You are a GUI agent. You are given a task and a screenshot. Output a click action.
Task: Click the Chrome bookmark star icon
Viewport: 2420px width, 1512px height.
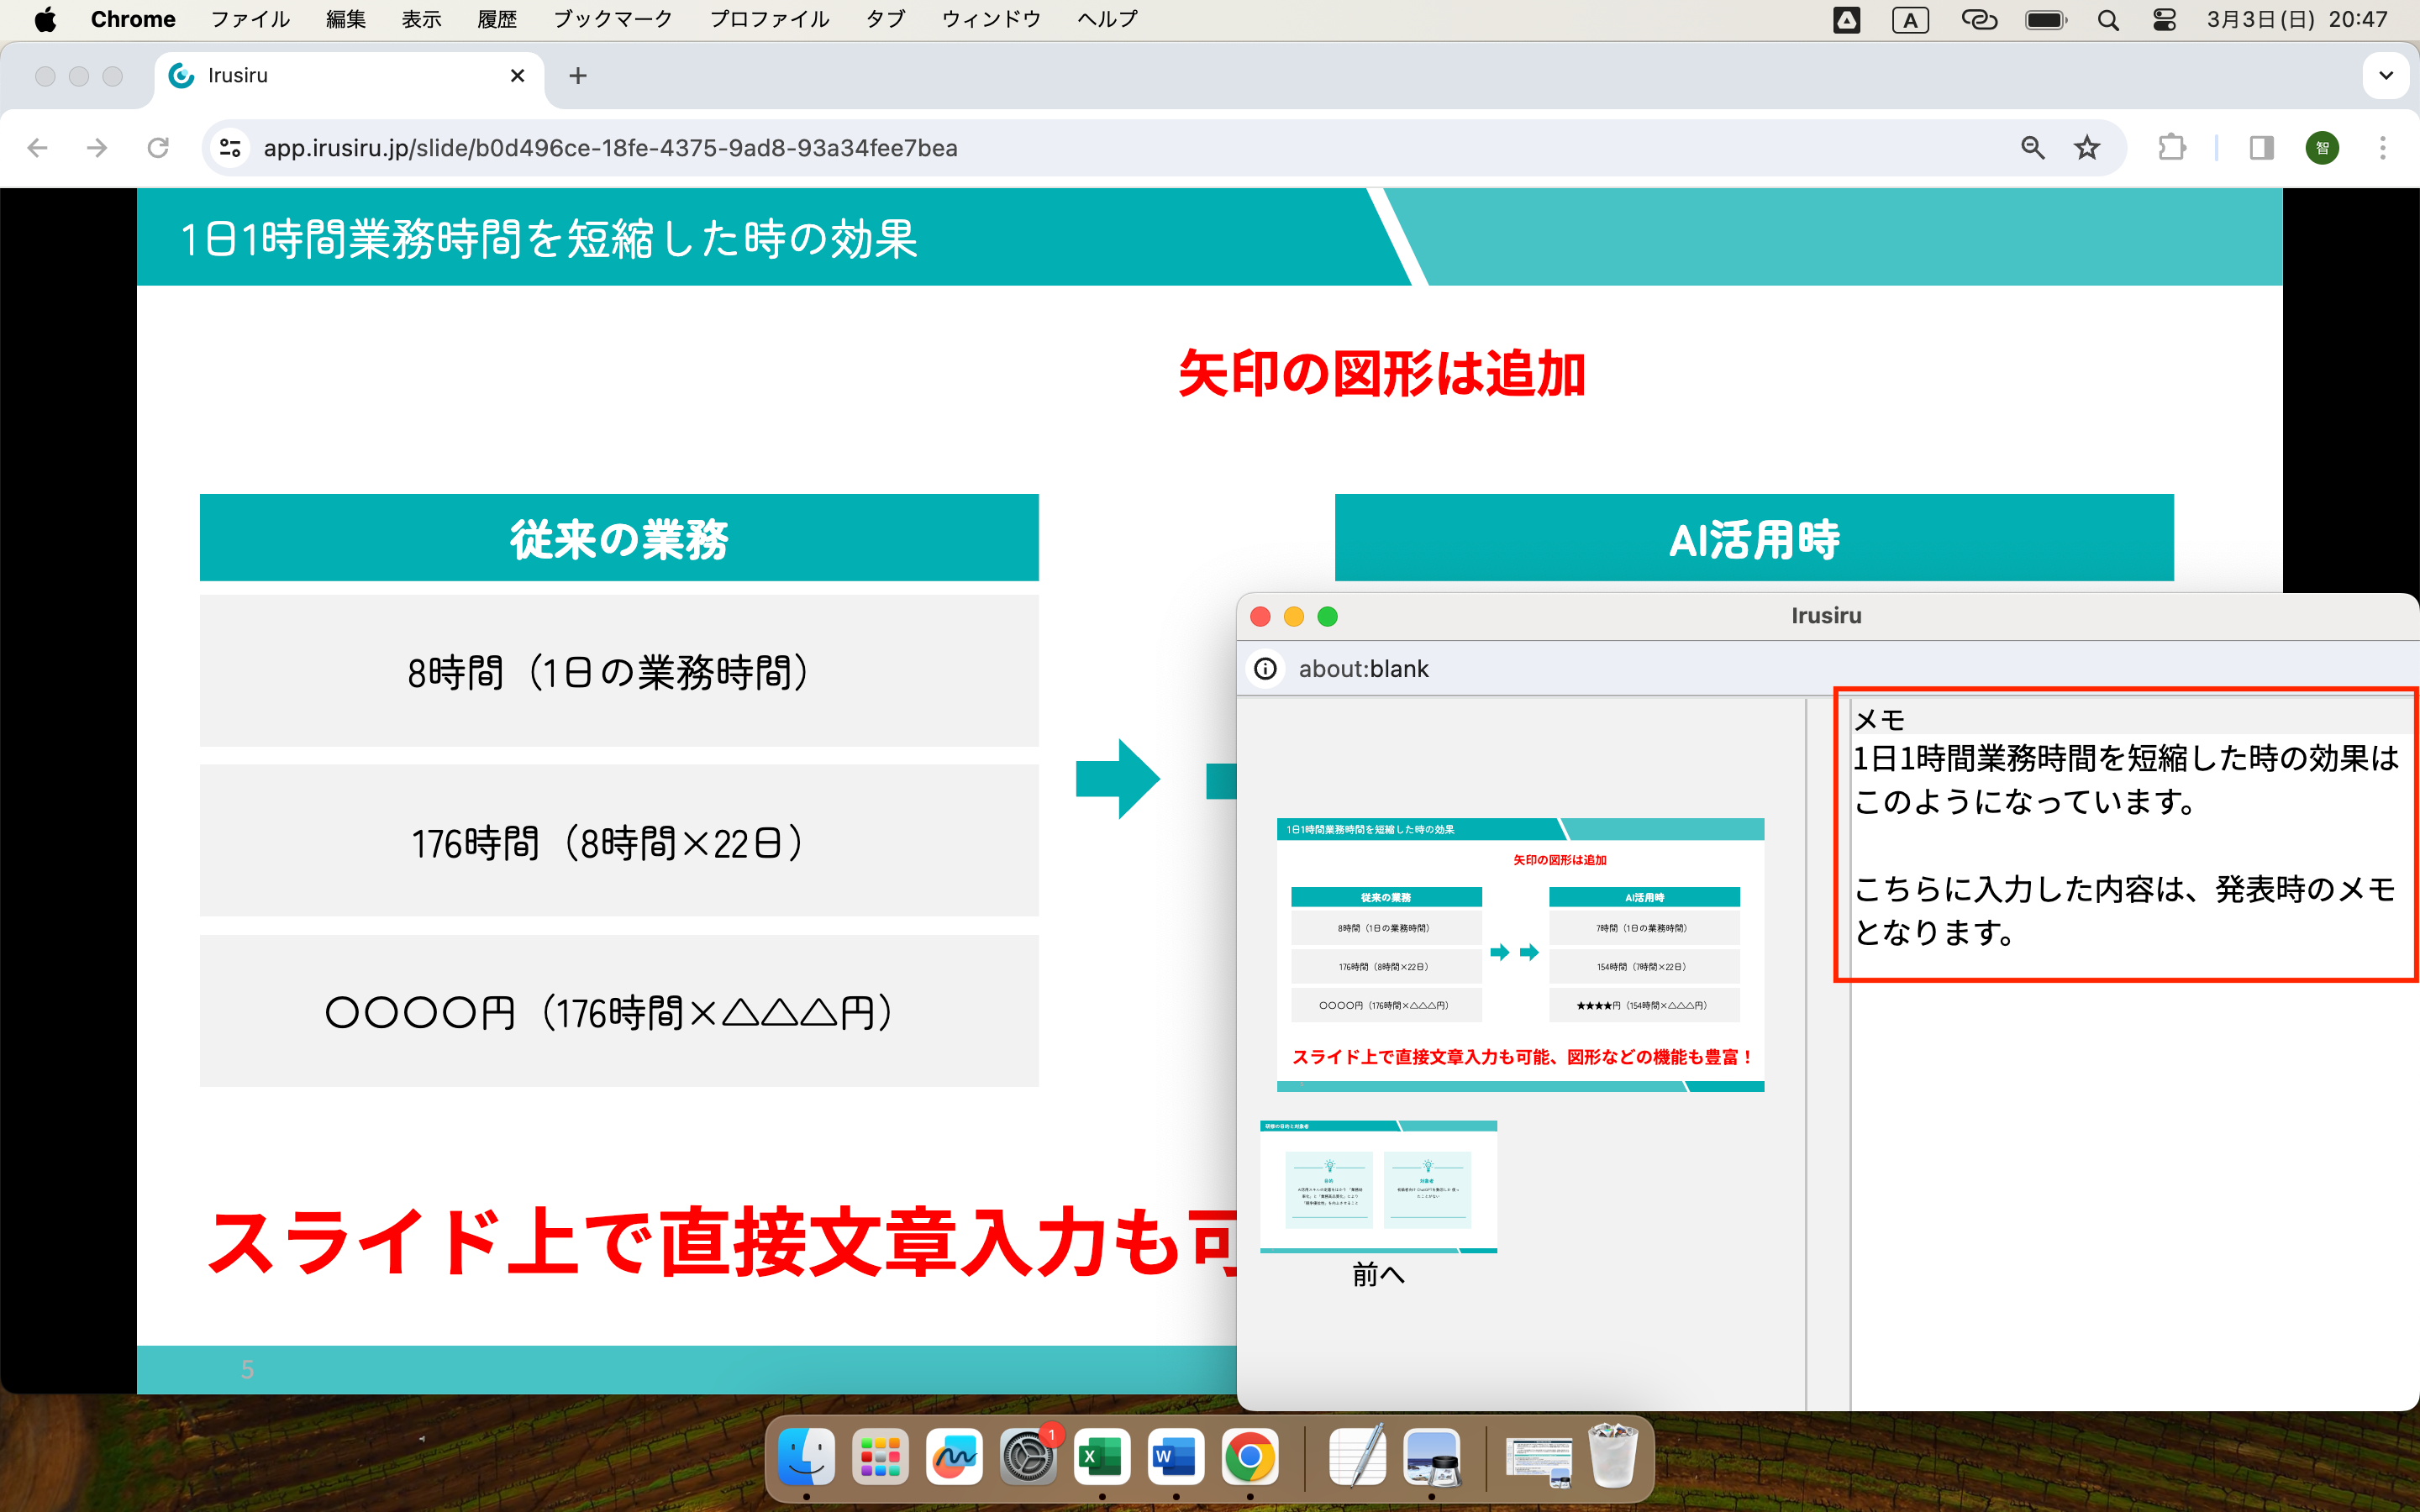[2086, 148]
